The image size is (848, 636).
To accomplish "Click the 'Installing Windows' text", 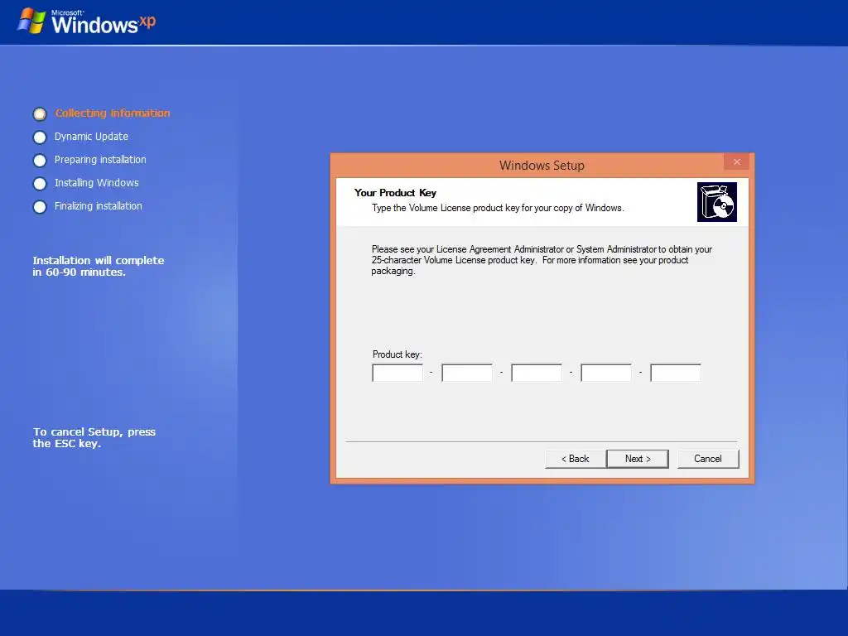I will (96, 183).
